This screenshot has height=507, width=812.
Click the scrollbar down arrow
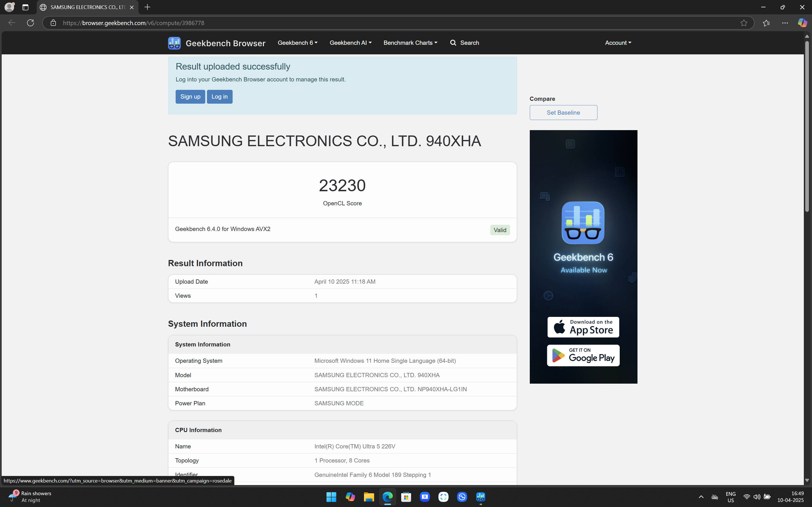point(807,480)
